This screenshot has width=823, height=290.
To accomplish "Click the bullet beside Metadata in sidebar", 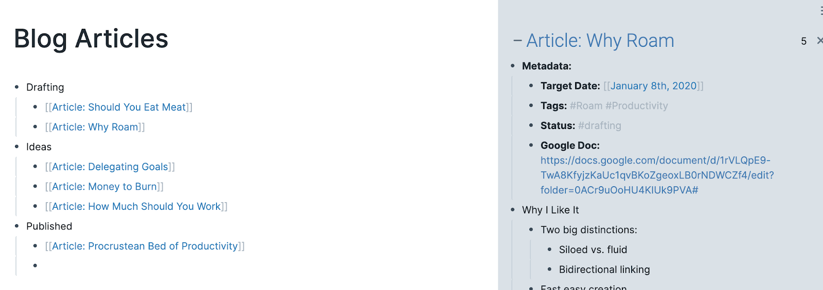I will 513,66.
